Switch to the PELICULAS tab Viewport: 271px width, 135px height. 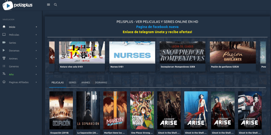[57, 82]
